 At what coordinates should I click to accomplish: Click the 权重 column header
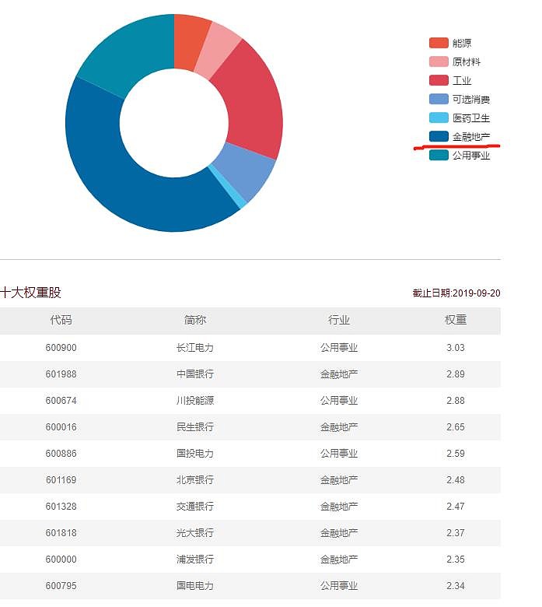coord(456,320)
